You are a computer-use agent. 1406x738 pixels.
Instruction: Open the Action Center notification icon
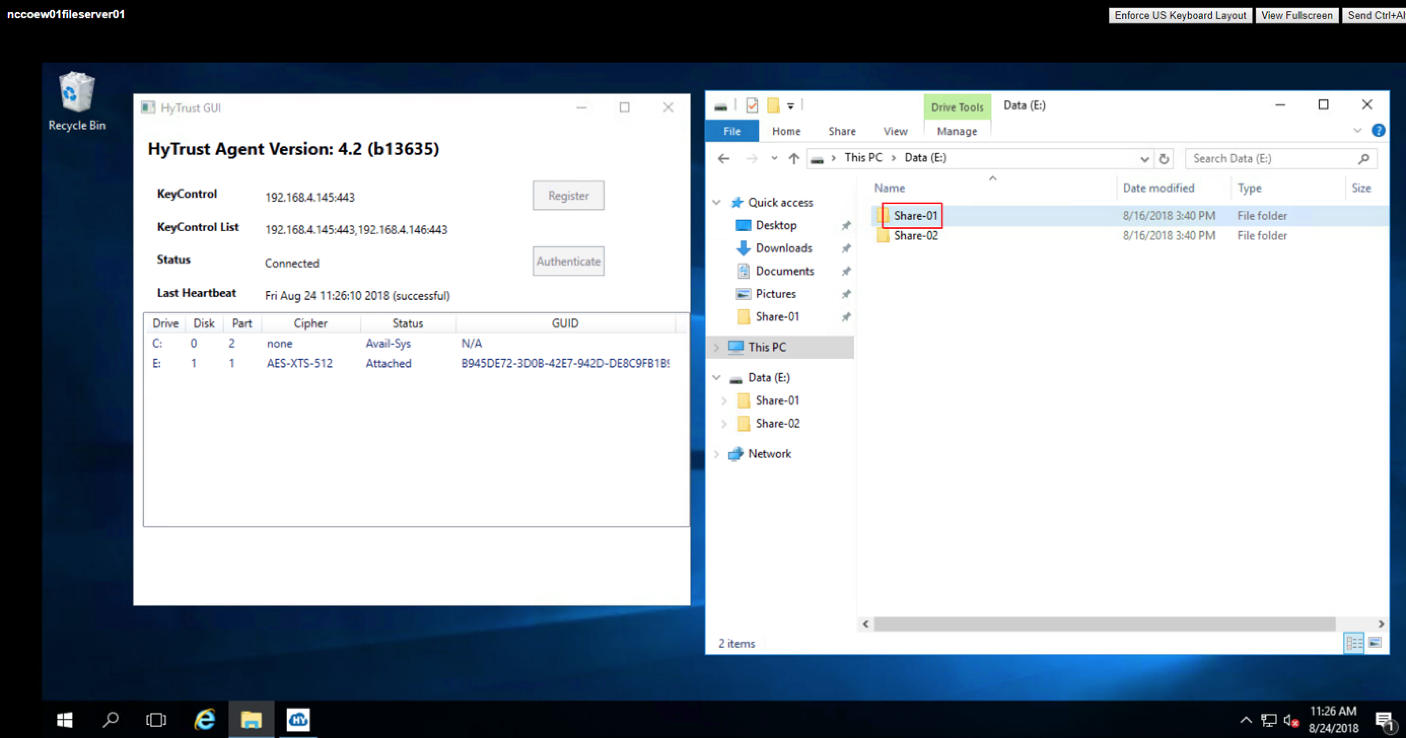(x=1385, y=721)
